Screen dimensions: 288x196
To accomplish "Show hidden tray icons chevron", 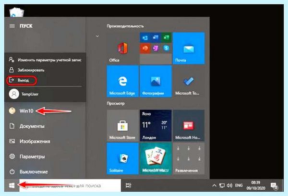I will [214, 185].
